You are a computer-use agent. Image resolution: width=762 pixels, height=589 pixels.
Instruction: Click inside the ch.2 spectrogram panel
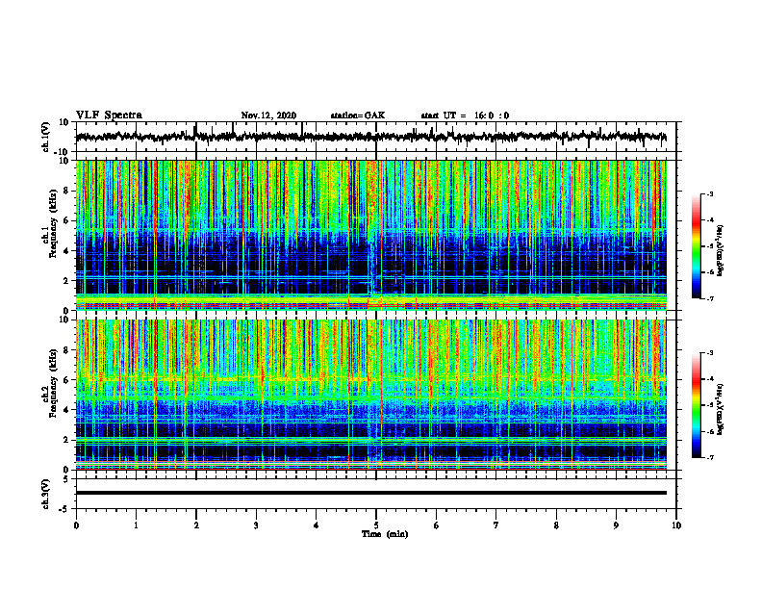370,395
